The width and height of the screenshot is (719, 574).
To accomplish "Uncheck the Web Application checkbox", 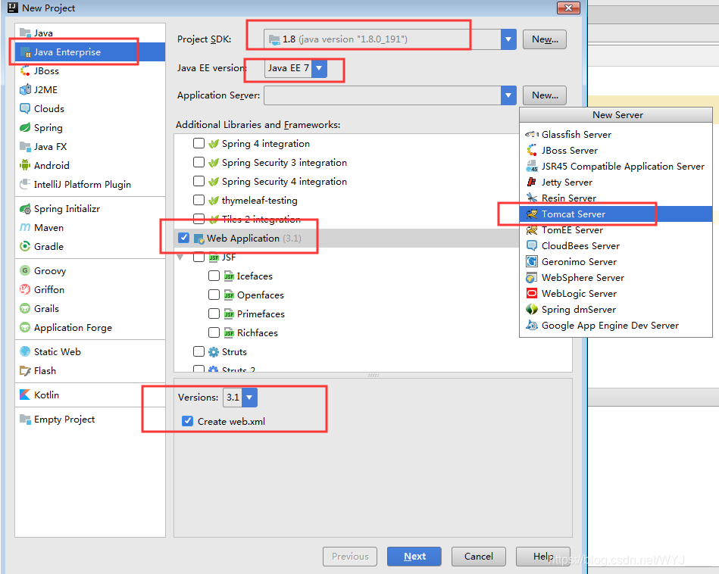I will [184, 238].
